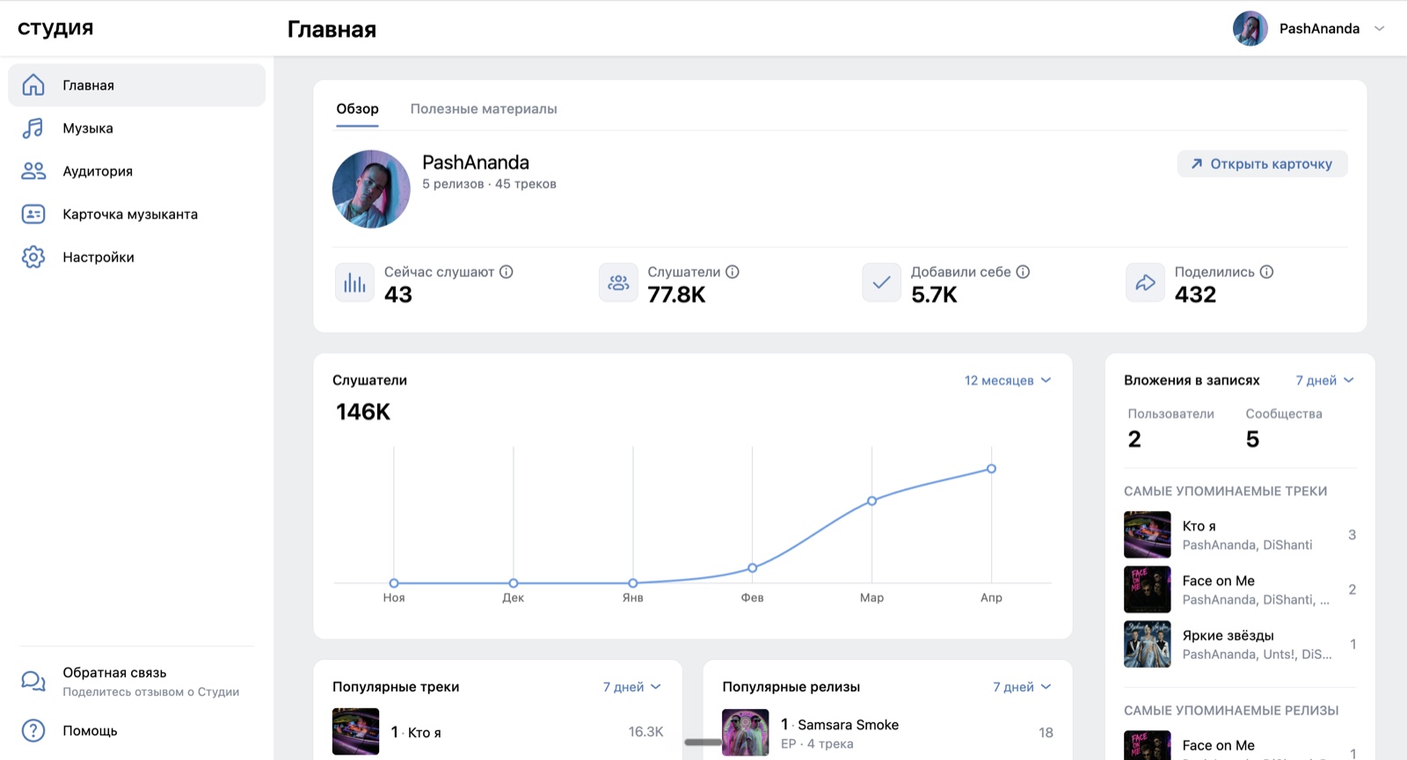This screenshot has width=1407, height=760.
Task: Open Аудитория in the sidebar
Action: pos(137,172)
